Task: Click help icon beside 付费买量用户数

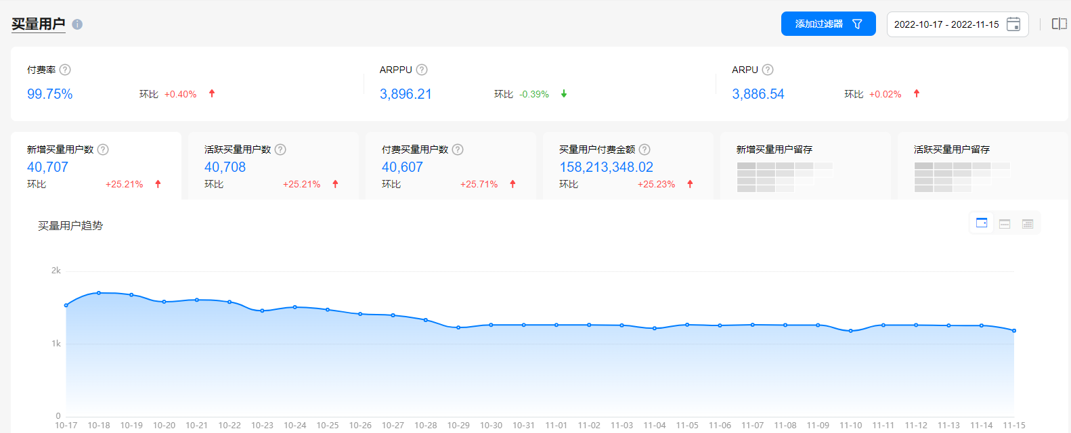Action: pos(458,150)
